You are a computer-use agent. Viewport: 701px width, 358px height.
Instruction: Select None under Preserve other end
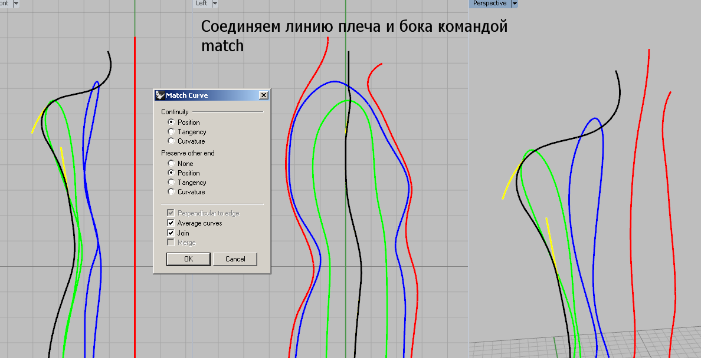pos(171,163)
